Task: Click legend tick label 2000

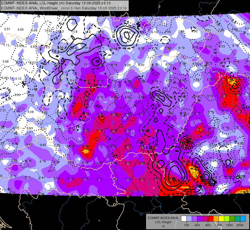Action: click(240, 225)
